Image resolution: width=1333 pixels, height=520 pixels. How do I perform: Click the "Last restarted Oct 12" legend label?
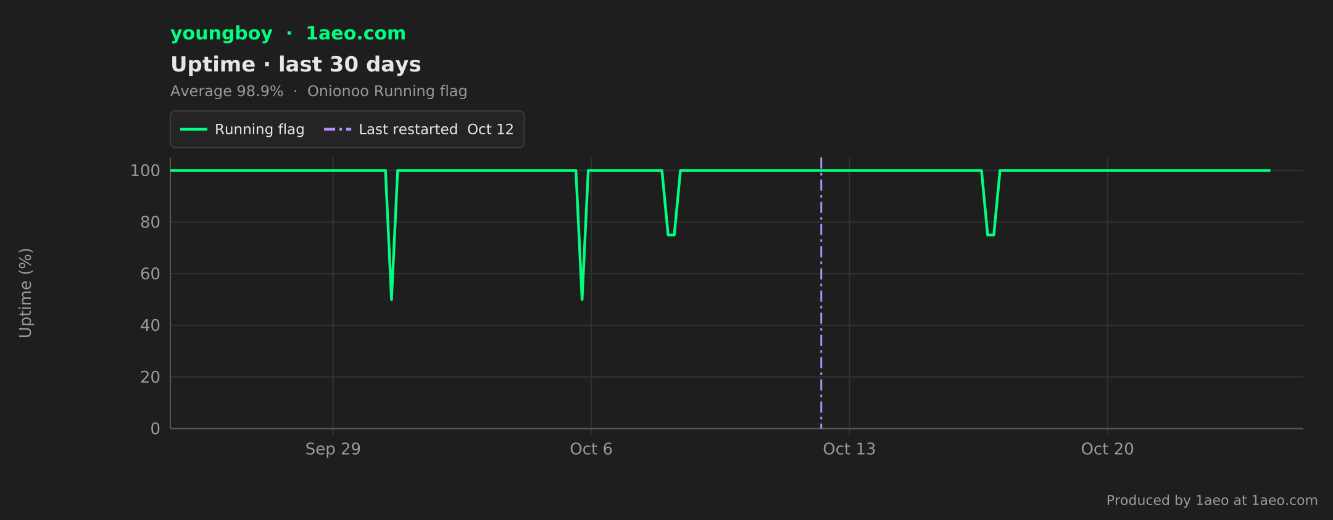tap(436, 129)
